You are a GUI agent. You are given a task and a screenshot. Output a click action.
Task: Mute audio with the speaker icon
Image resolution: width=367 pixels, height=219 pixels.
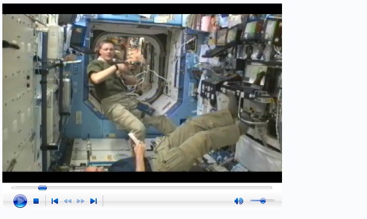coord(239,201)
